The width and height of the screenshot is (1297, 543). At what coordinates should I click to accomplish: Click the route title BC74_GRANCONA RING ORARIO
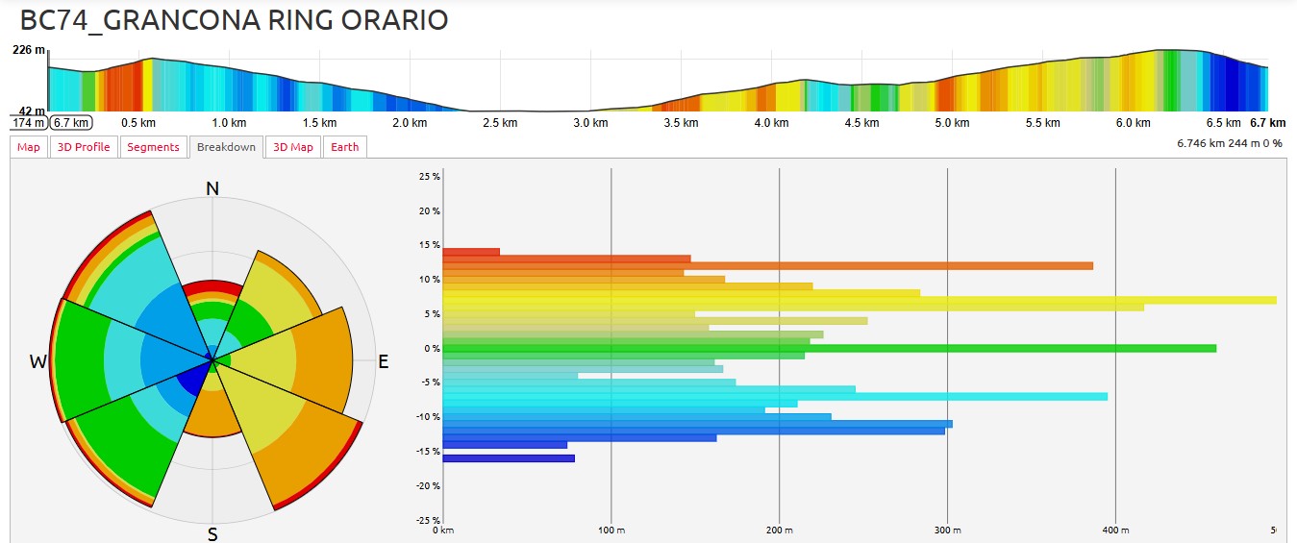(234, 19)
